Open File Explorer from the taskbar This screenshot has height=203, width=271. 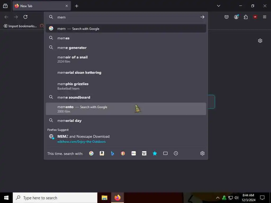click(104, 198)
